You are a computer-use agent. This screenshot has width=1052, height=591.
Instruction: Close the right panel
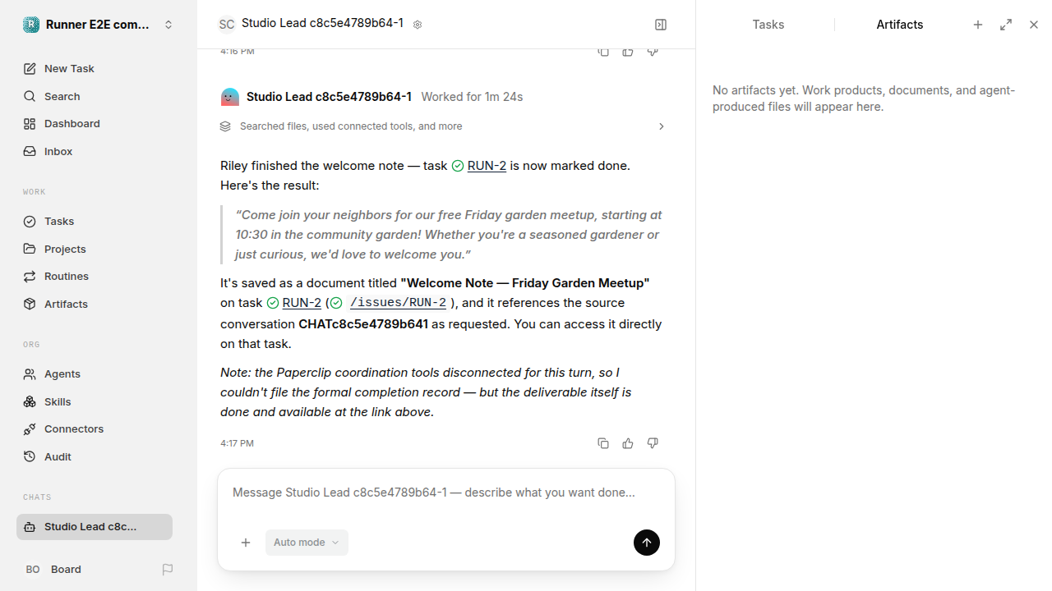pos(1034,25)
